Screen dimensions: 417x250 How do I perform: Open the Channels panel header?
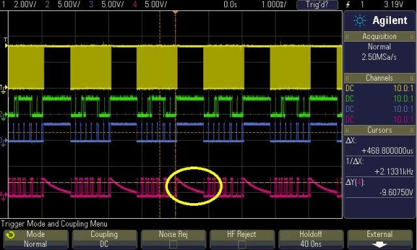coord(379,78)
